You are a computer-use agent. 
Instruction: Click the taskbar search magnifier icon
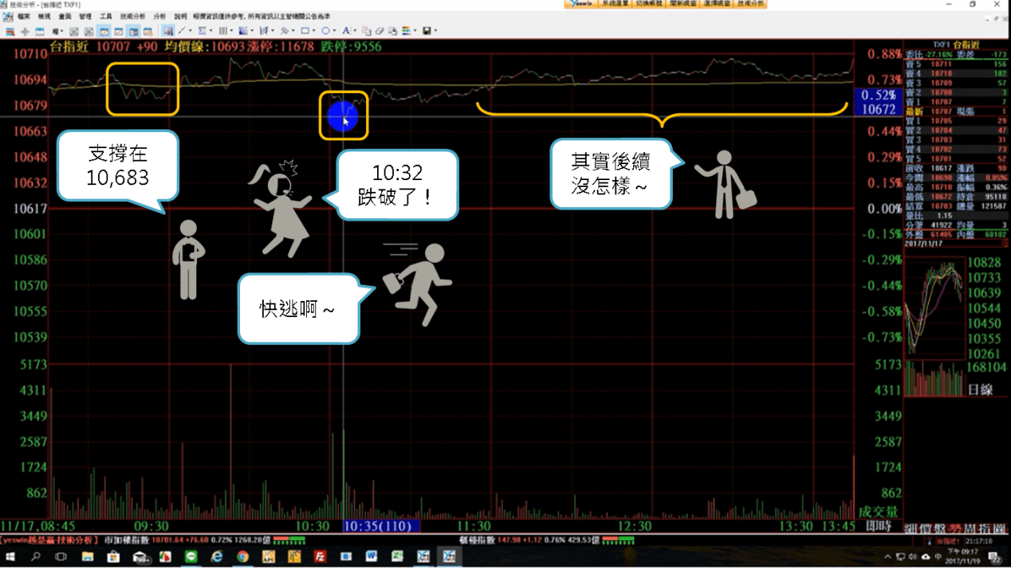click(36, 557)
